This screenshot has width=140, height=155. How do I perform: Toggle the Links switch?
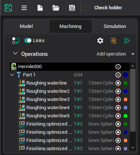pyautogui.click(x=28, y=41)
